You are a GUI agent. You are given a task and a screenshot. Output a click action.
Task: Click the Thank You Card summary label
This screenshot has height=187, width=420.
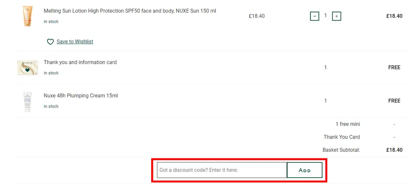coord(342,137)
